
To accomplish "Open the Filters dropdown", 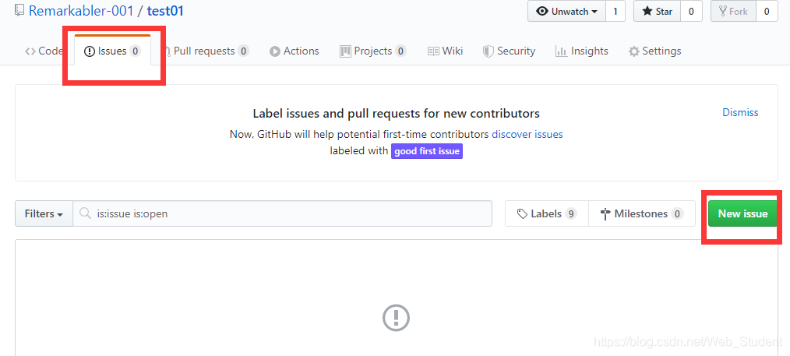I will point(44,214).
